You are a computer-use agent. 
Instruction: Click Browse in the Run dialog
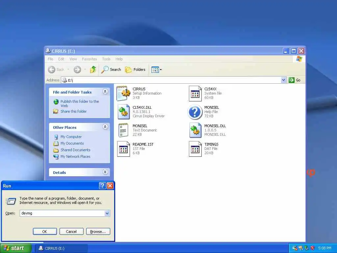pos(98,232)
